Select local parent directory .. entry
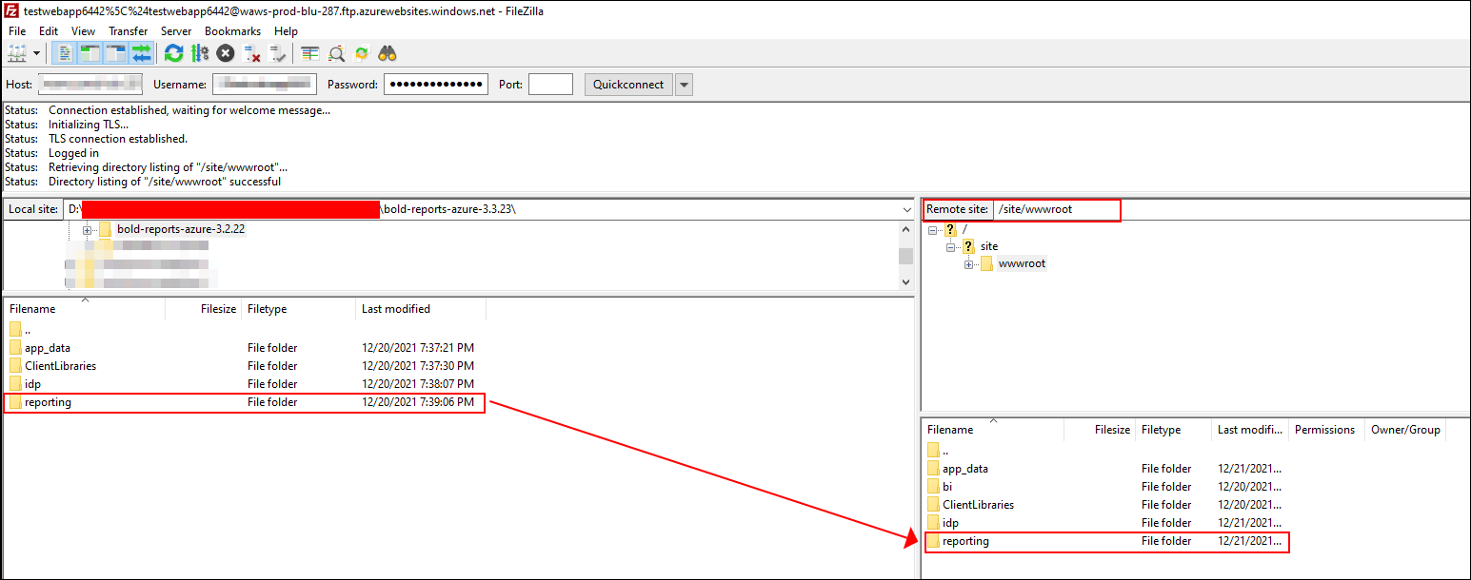Image resolution: width=1471 pixels, height=580 pixels. point(246,330)
